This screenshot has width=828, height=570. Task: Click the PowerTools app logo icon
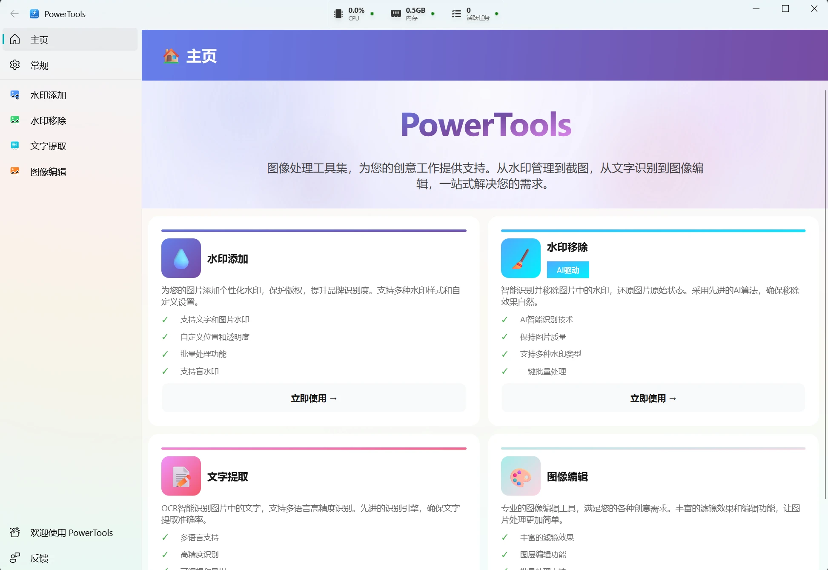click(x=34, y=14)
